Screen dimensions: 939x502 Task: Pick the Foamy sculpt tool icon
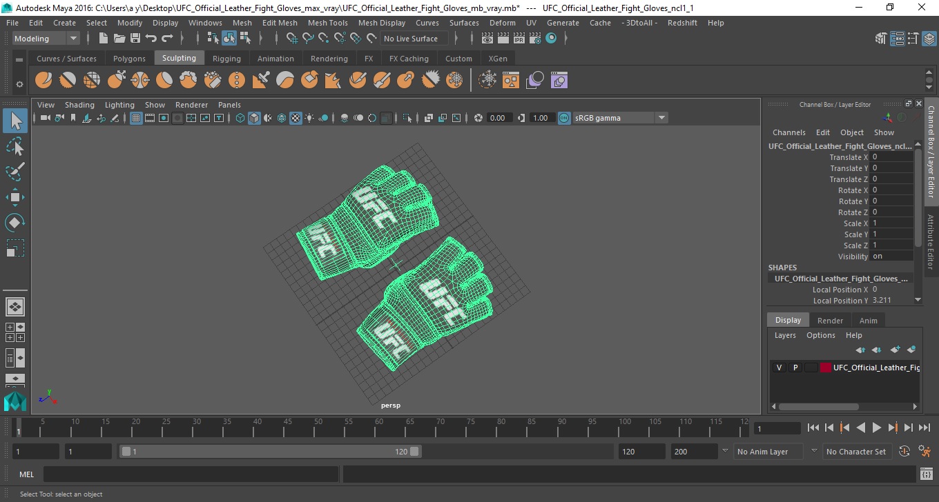188,81
